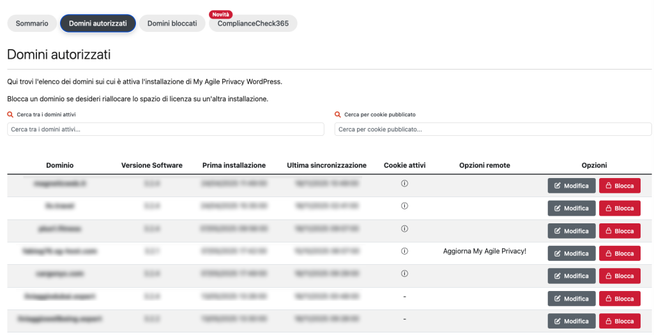The width and height of the screenshot is (654, 335).
Task: Show cookie info in the fifth row
Action: tap(404, 274)
